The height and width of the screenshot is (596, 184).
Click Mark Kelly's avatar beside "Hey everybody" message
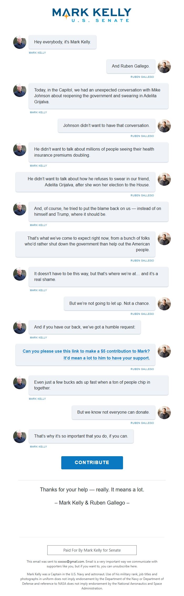20,42
